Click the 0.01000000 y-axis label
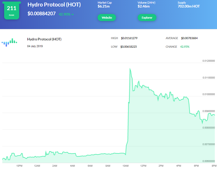This screenshot has width=217, height=169. tap(209, 94)
